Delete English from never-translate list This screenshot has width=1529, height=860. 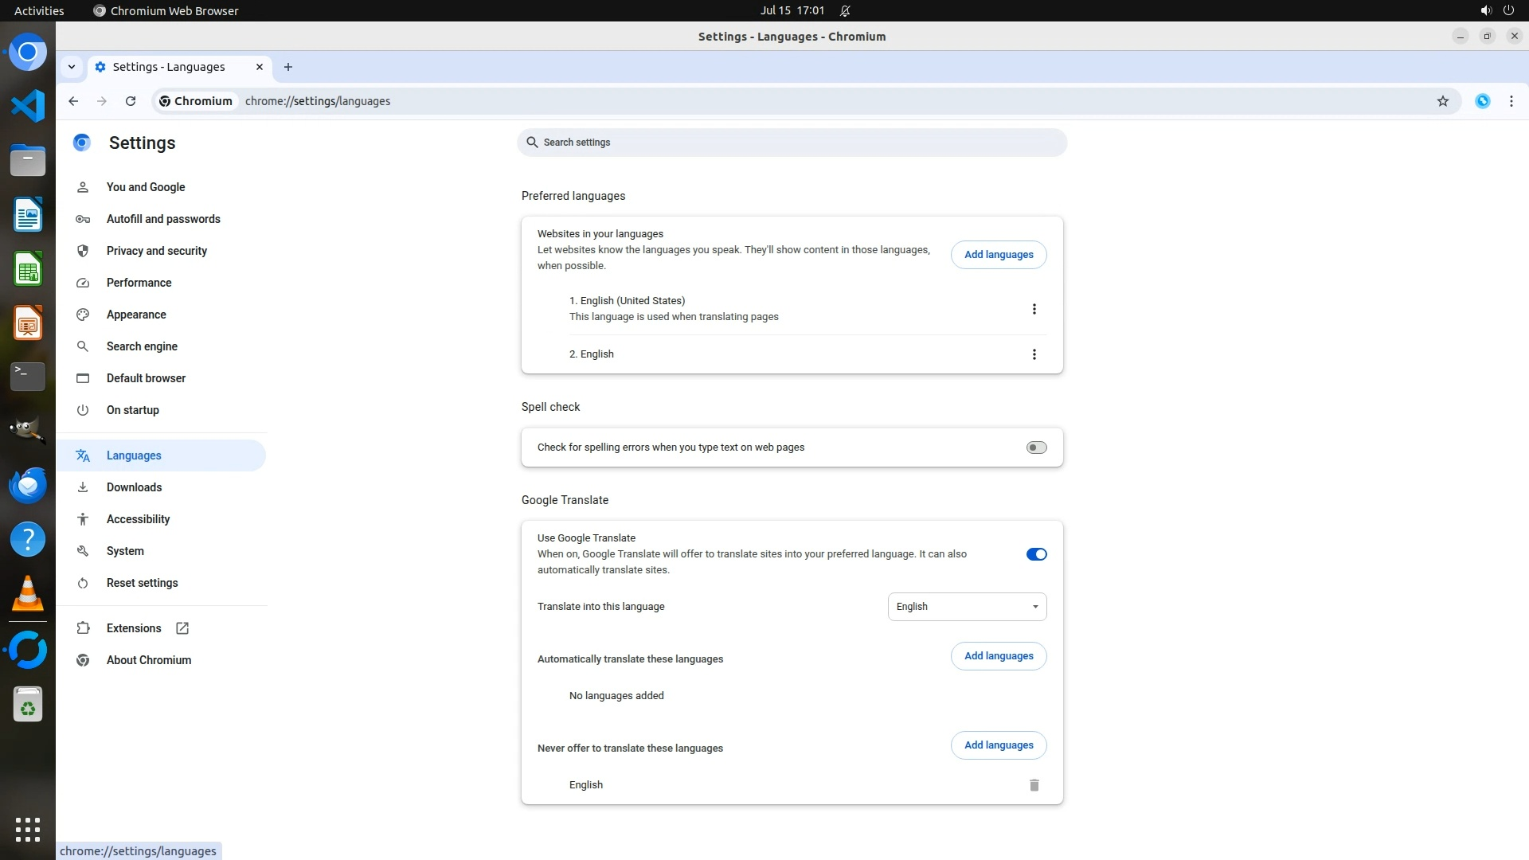coord(1034,785)
